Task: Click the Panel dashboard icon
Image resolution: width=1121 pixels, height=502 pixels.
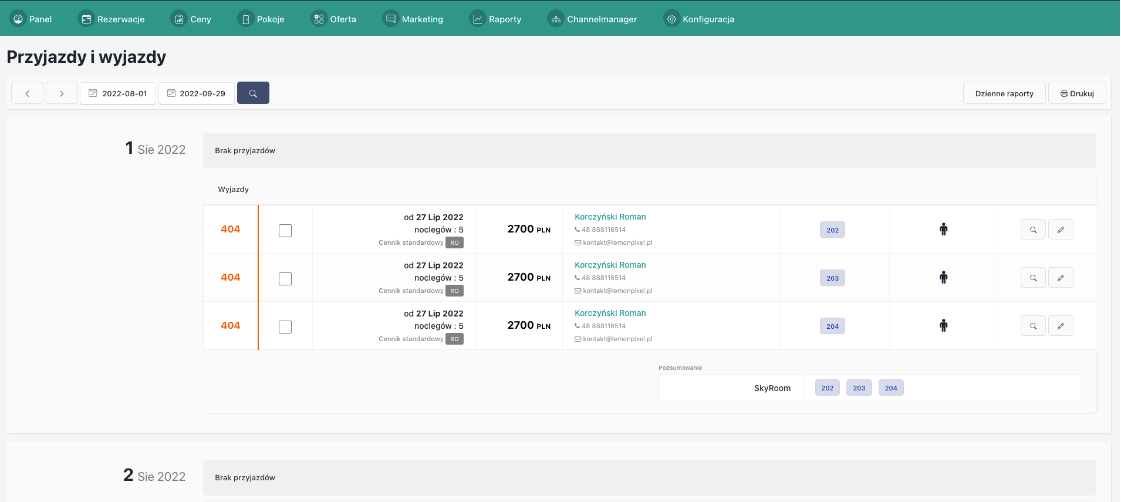Action: coord(18,19)
